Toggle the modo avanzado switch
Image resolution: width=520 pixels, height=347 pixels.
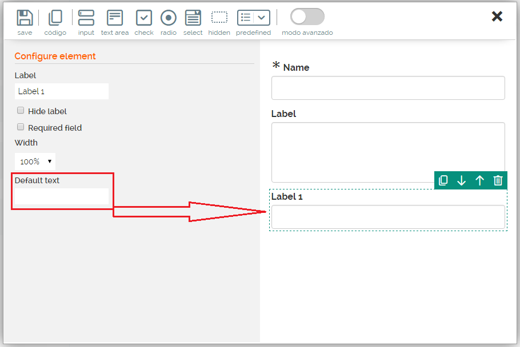click(x=307, y=17)
